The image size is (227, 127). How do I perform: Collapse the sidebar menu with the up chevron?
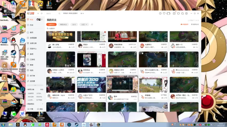tap(35, 85)
